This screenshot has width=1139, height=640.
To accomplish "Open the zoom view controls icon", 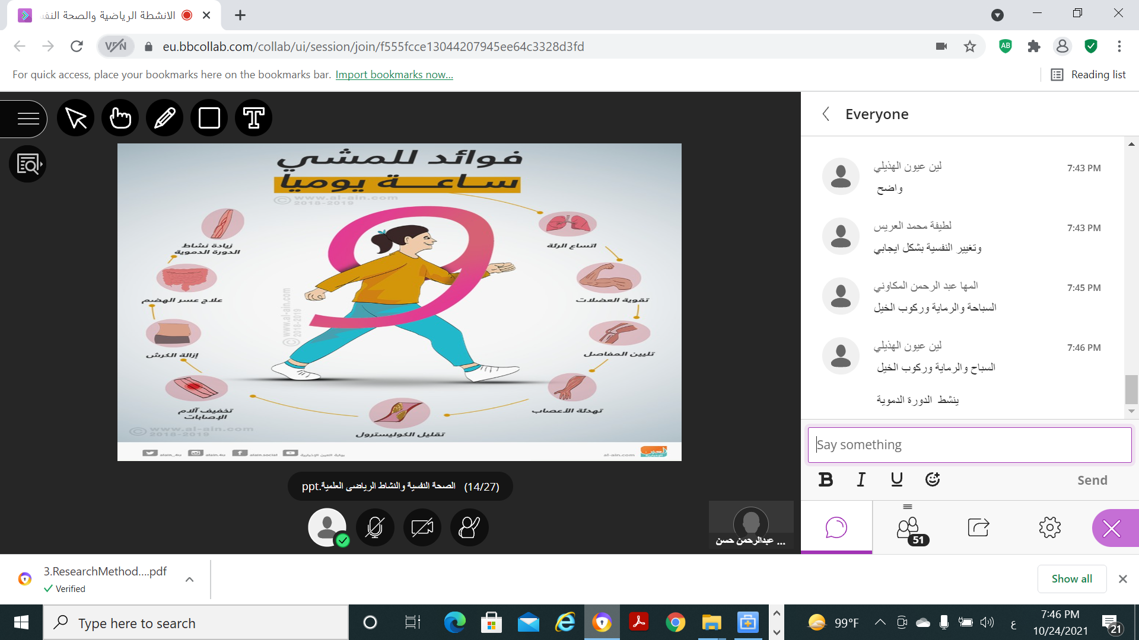I will tap(28, 164).
